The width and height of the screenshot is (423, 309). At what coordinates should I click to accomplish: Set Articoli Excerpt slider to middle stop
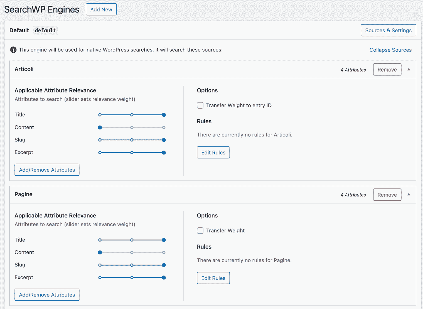click(x=132, y=153)
